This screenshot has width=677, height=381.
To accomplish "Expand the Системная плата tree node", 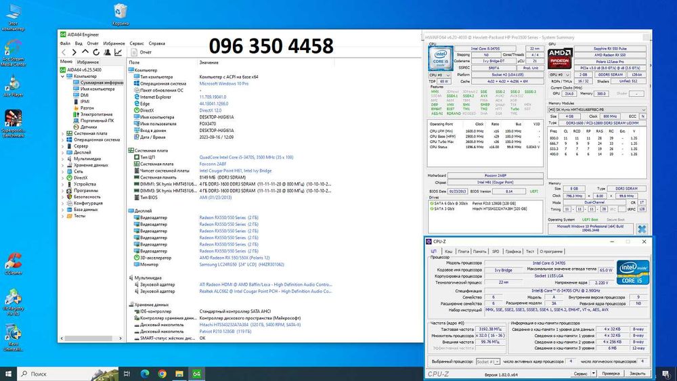I will coord(62,134).
